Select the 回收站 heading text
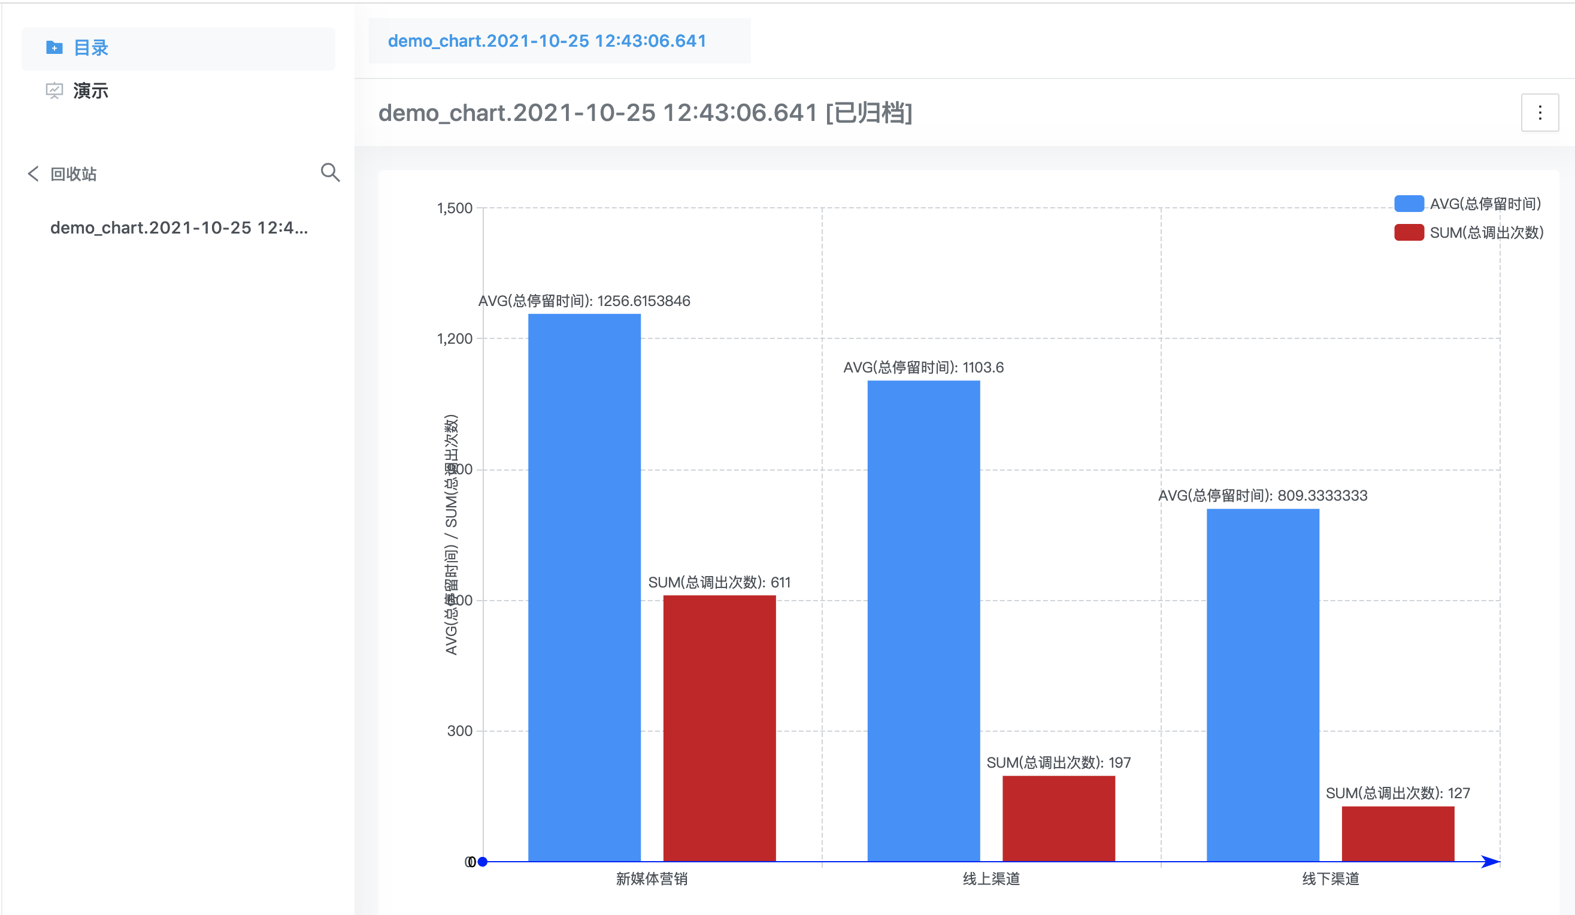 (x=73, y=174)
